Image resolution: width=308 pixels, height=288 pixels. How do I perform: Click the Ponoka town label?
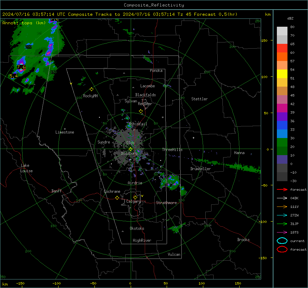(x=156, y=71)
